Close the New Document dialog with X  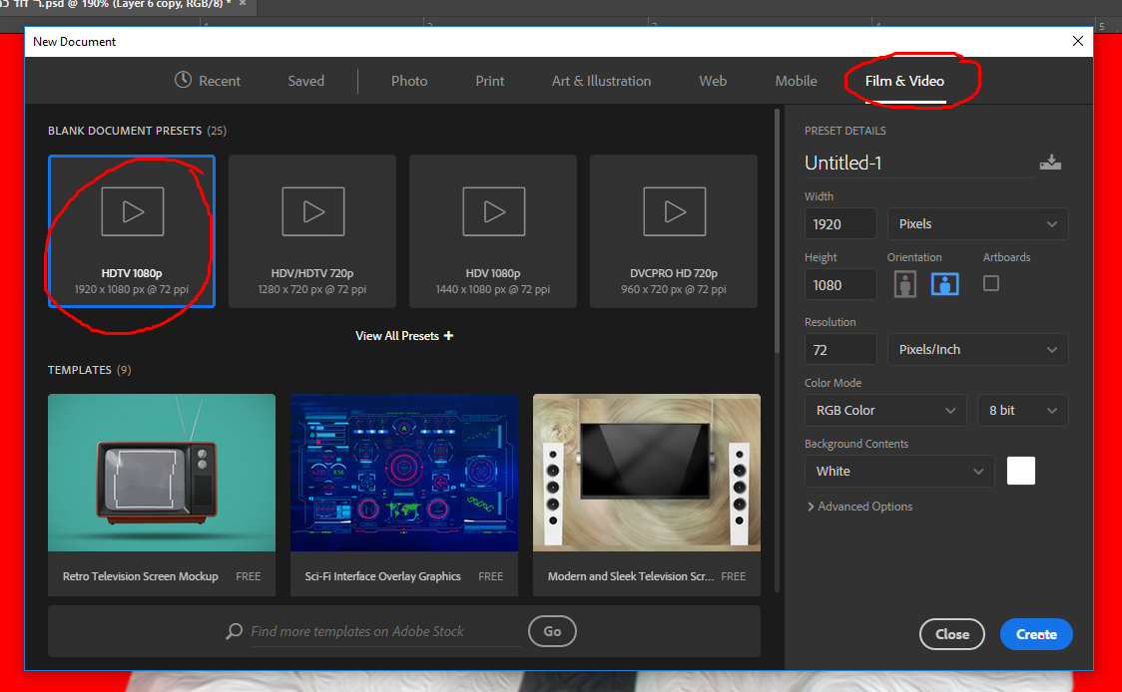pos(1078,42)
